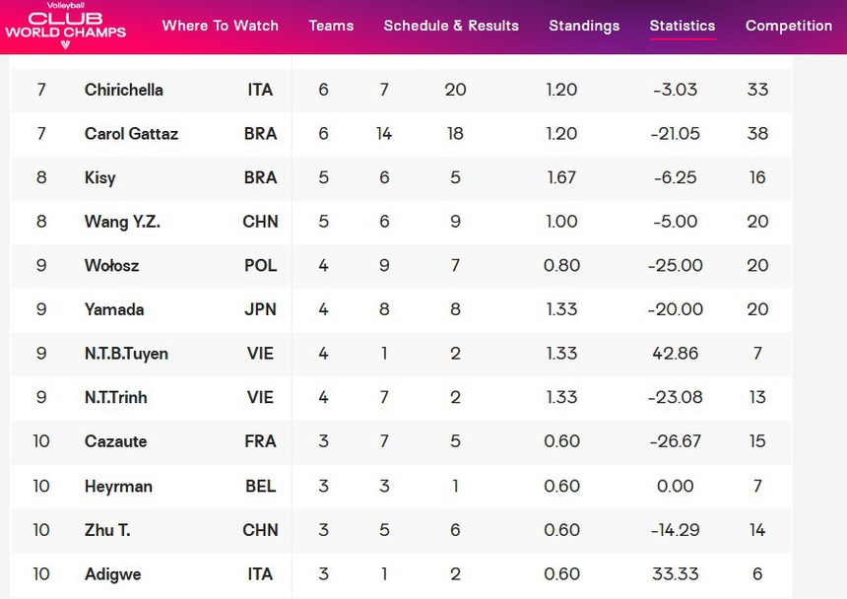Open the Competition menu item

click(x=789, y=26)
